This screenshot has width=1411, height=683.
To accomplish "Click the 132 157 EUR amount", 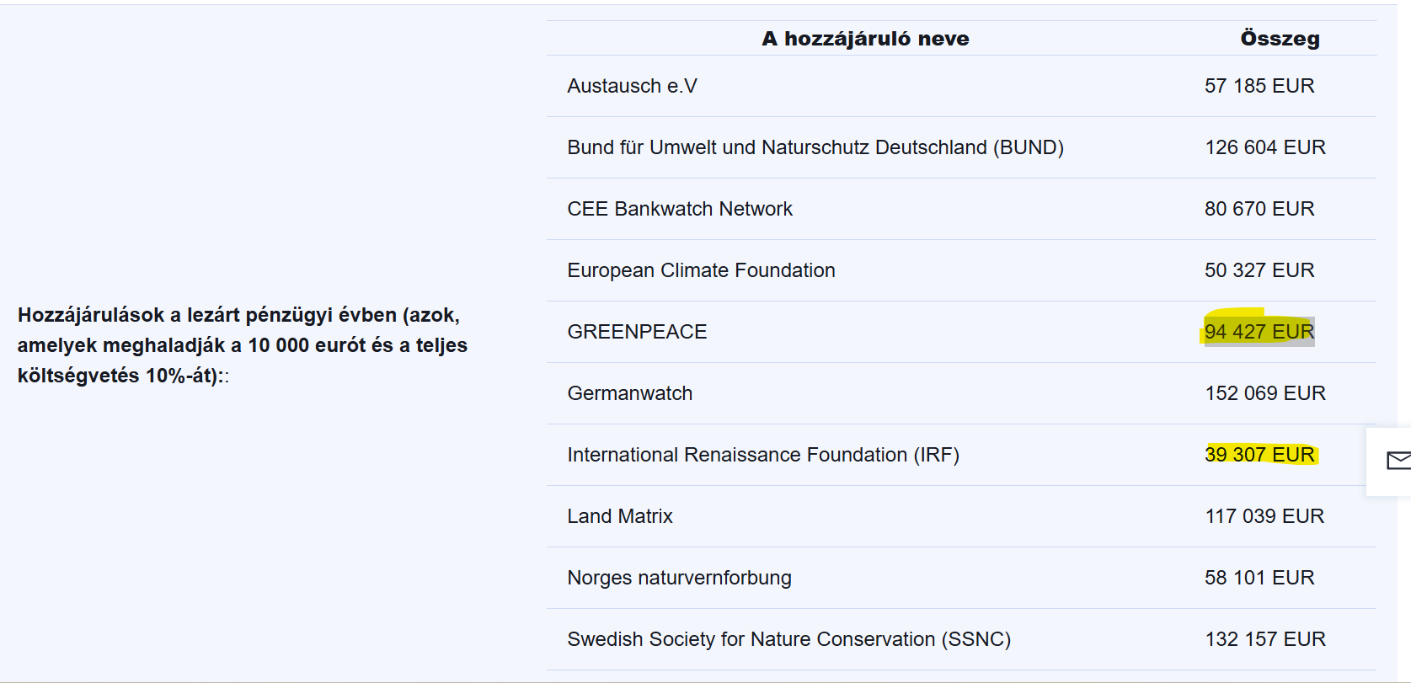I will click(1265, 639).
